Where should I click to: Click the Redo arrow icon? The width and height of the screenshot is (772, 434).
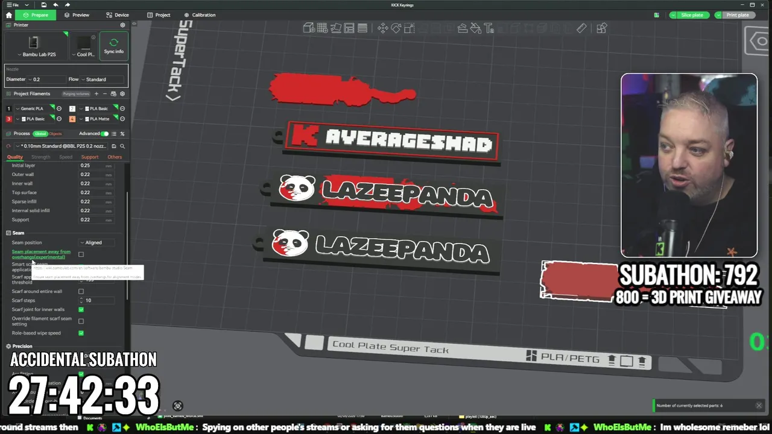67,5
